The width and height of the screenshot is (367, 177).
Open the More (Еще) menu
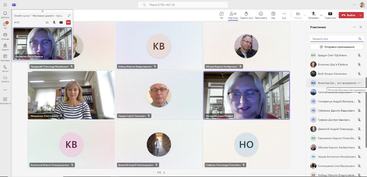pos(284,15)
